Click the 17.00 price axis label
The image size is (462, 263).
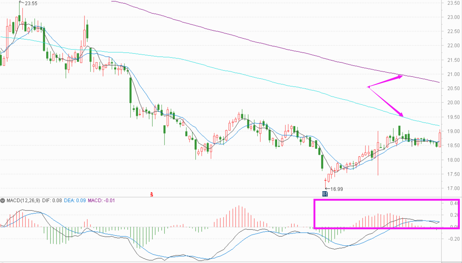click(x=453, y=188)
